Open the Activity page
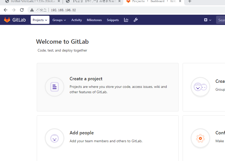 pyautogui.click(x=77, y=20)
